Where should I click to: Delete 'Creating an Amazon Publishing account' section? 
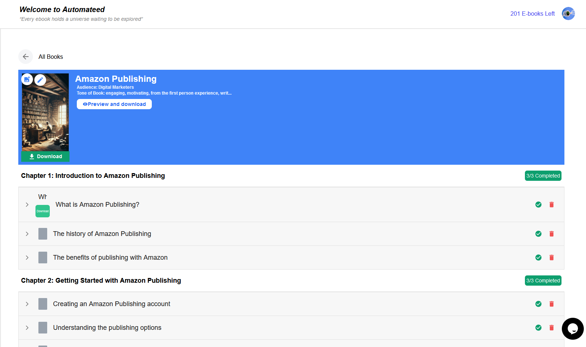click(552, 304)
